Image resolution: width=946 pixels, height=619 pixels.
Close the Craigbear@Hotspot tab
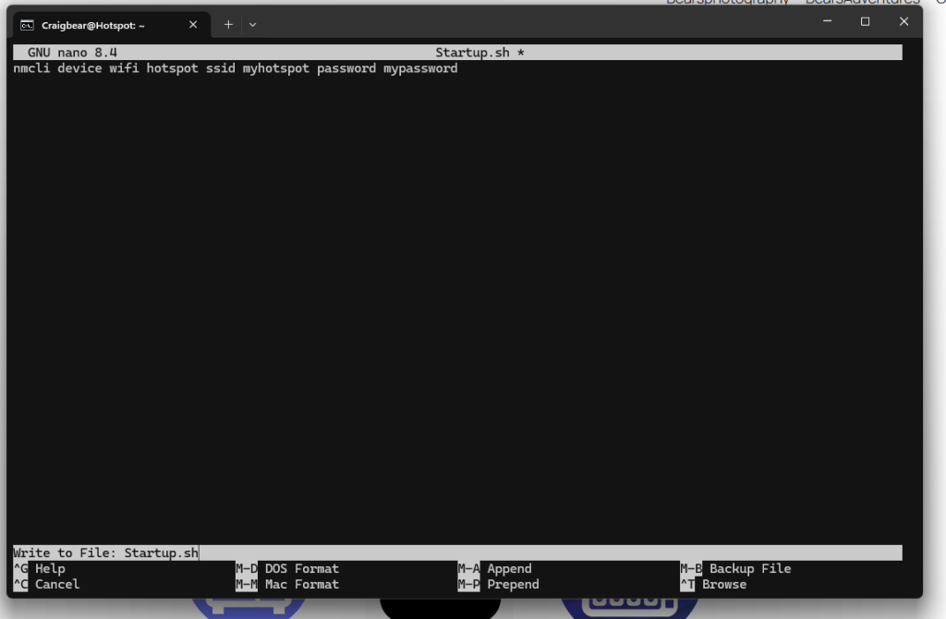[x=193, y=25]
